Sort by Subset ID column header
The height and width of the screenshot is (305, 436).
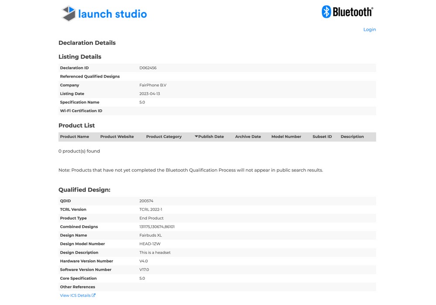(322, 137)
